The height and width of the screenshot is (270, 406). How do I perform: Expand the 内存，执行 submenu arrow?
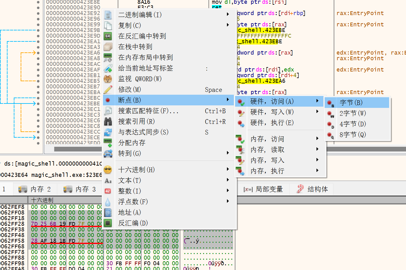point(317,171)
